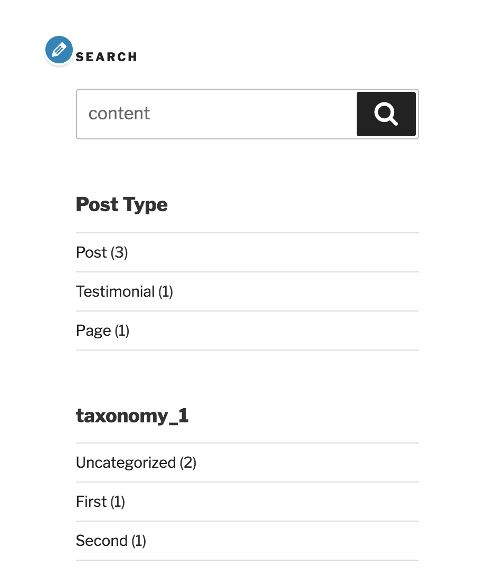Filter by the Second (1) term
The height and width of the screenshot is (585, 477).
click(111, 541)
